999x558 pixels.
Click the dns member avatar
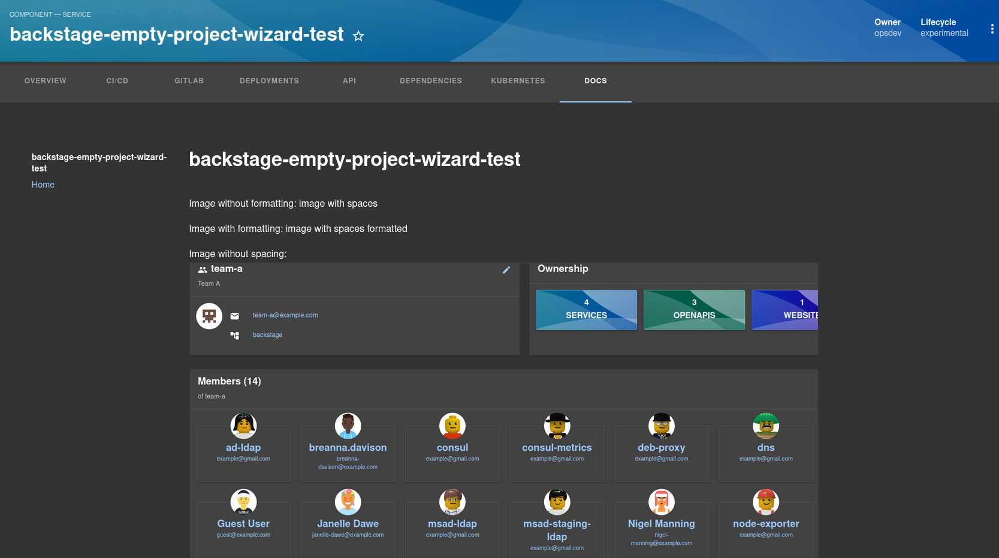[x=765, y=426]
